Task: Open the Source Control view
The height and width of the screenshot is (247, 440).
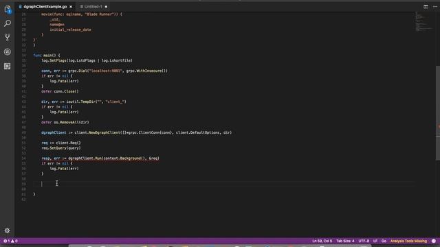Action: coord(8,37)
